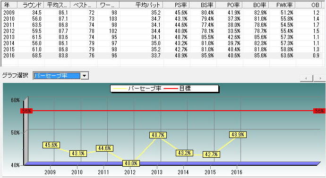Click the 33.5% PO rate cell

[234, 31]
